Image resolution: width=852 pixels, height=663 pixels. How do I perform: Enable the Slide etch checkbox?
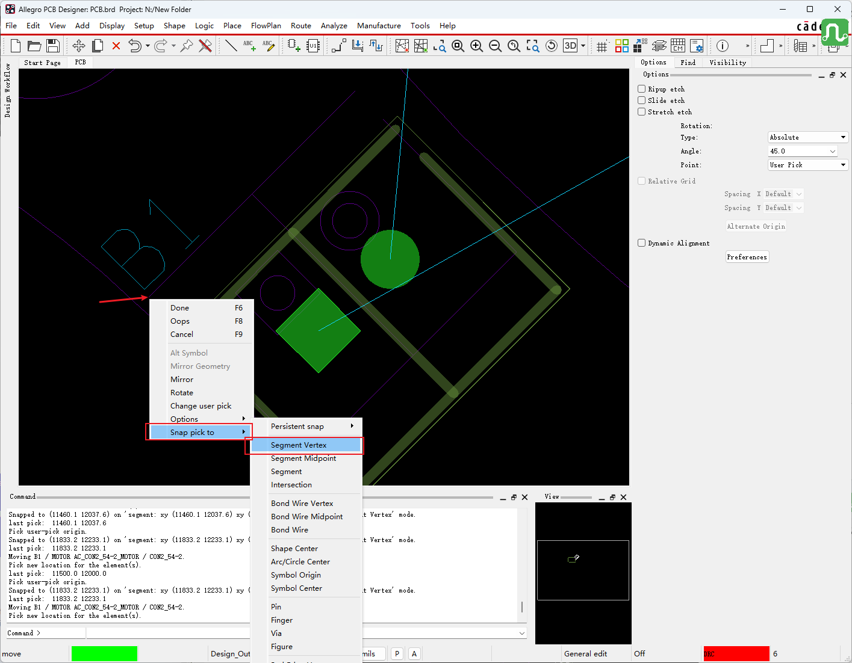click(x=642, y=100)
